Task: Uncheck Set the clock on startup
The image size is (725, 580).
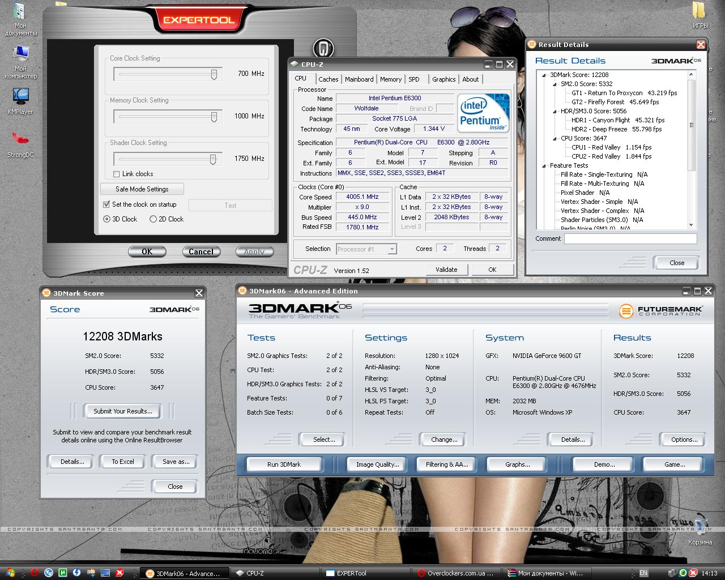Action: 106,204
